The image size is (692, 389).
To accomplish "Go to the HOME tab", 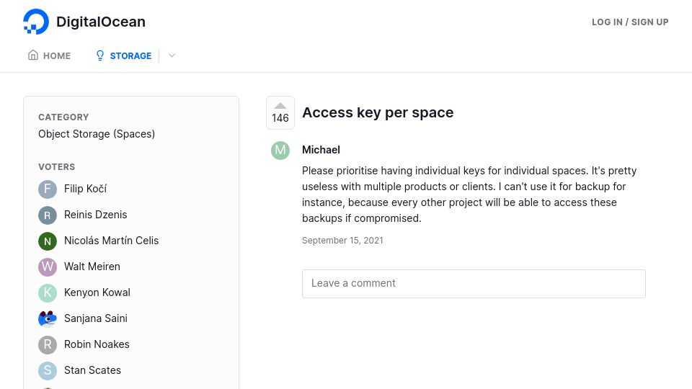I will click(49, 55).
